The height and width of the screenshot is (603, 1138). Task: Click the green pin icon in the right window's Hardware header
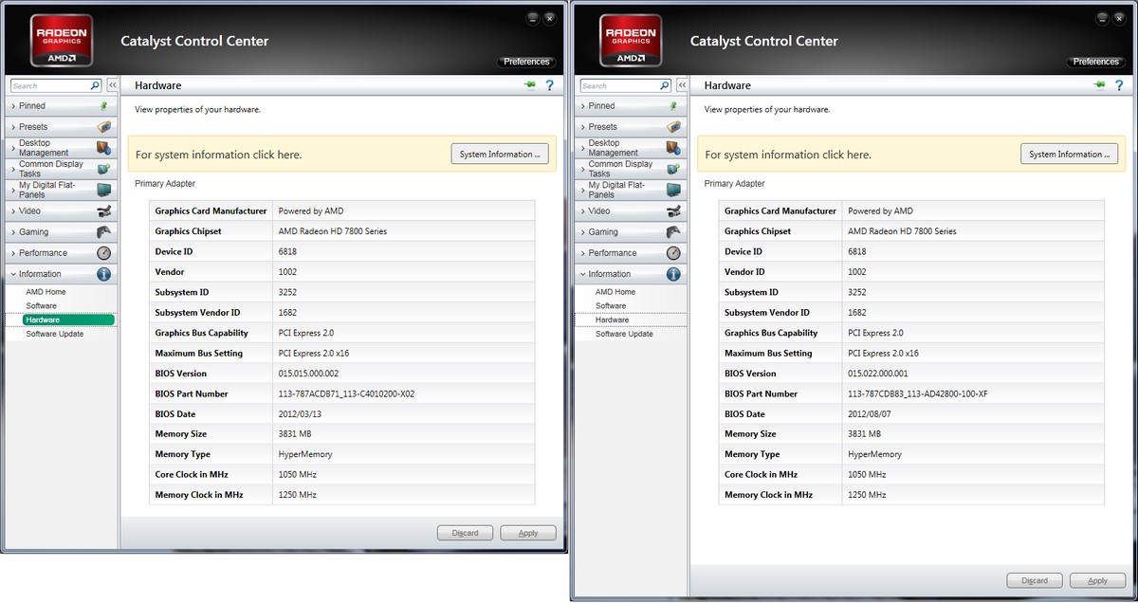click(1098, 85)
